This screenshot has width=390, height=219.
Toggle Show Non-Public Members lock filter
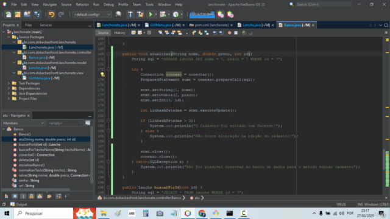[31, 196]
